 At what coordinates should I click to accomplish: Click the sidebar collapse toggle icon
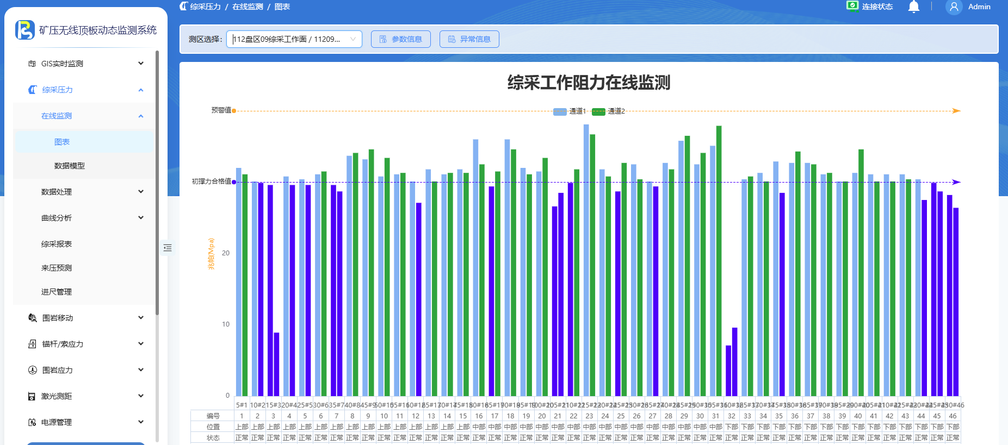(x=168, y=248)
